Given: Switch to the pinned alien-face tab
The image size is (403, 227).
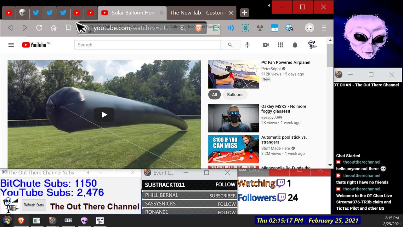Looking at the screenshot, I should coord(22,13).
